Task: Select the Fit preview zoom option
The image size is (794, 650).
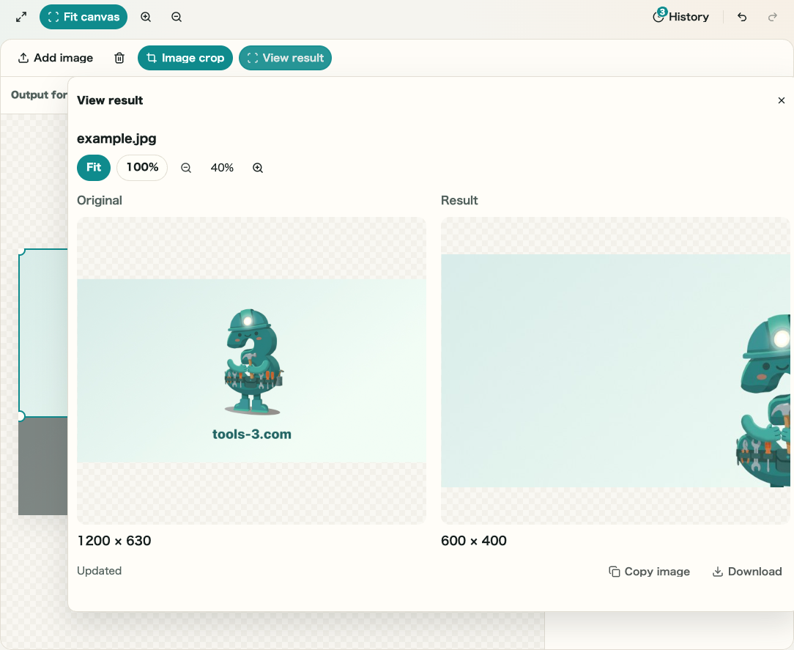Action: tap(94, 167)
